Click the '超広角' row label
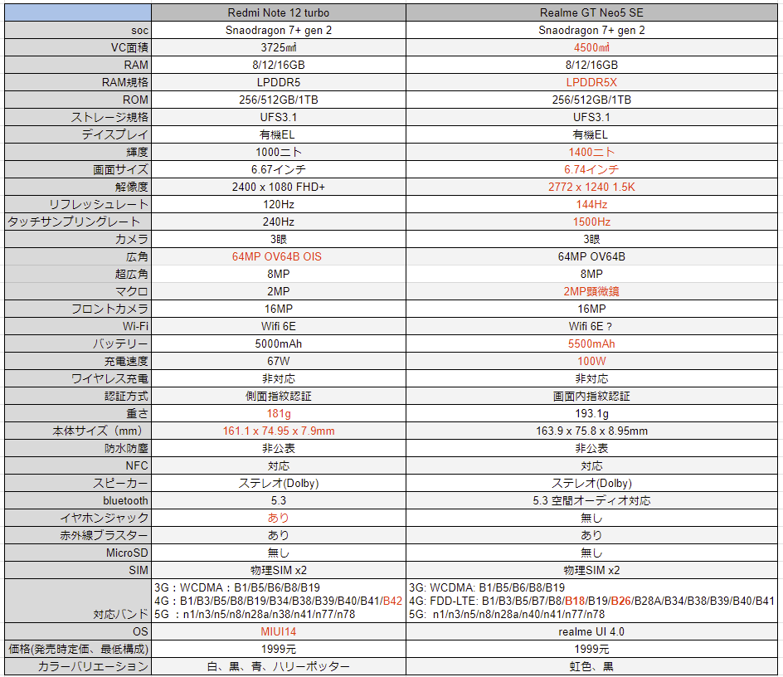783x677 pixels. click(78, 274)
